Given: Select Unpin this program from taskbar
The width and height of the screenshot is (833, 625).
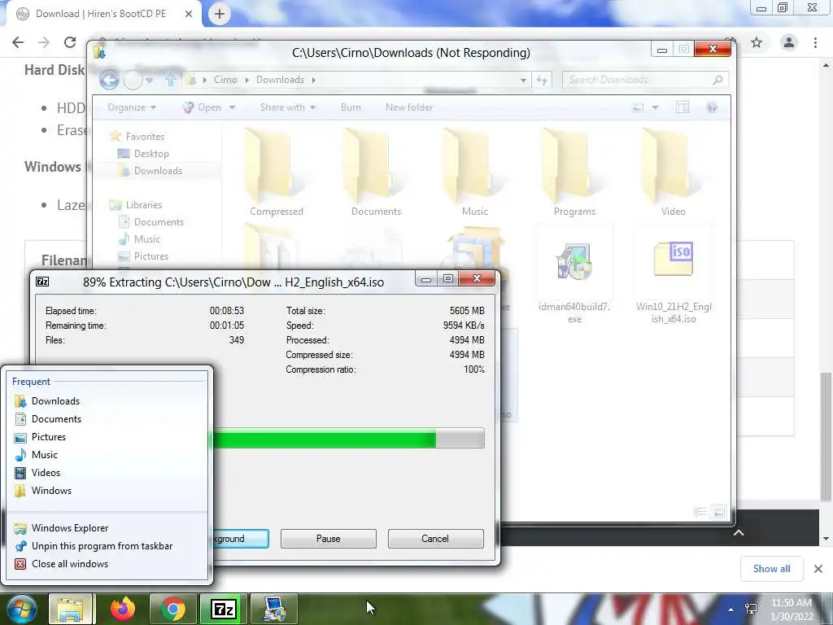Looking at the screenshot, I should [x=102, y=546].
